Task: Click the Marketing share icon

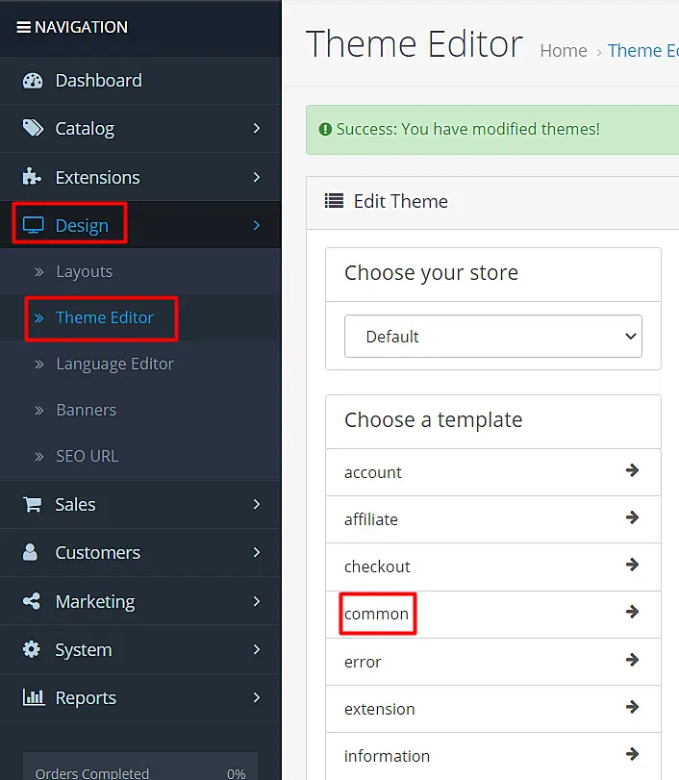Action: pos(33,602)
